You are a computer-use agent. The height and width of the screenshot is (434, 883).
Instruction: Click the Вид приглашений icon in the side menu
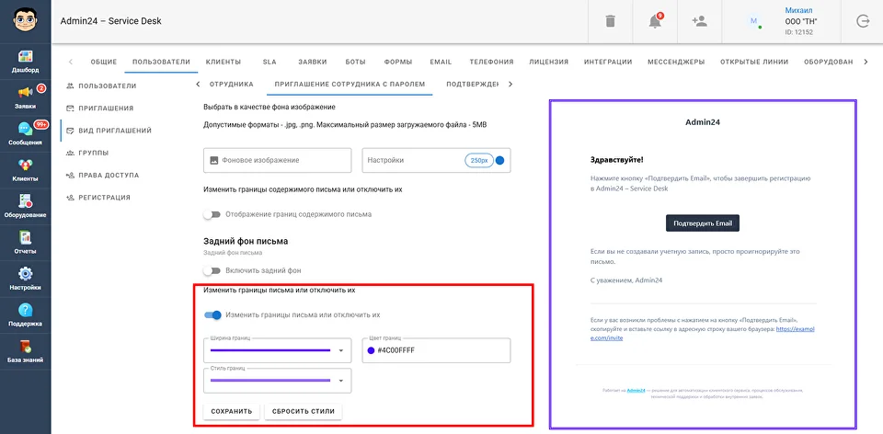(x=71, y=131)
